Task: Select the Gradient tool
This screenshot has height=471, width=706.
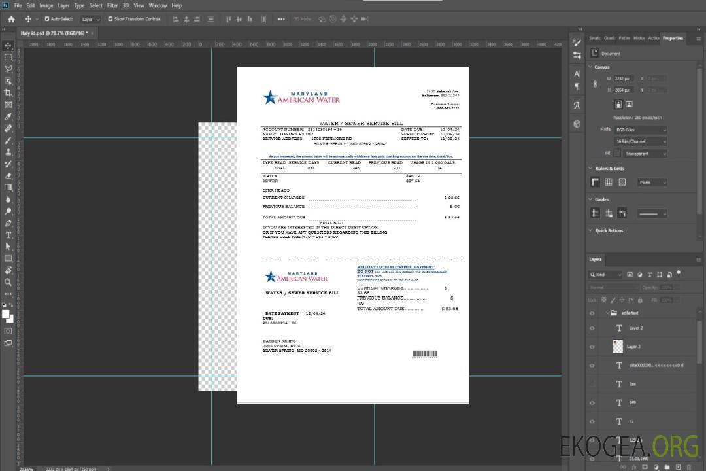Action: [x=8, y=188]
